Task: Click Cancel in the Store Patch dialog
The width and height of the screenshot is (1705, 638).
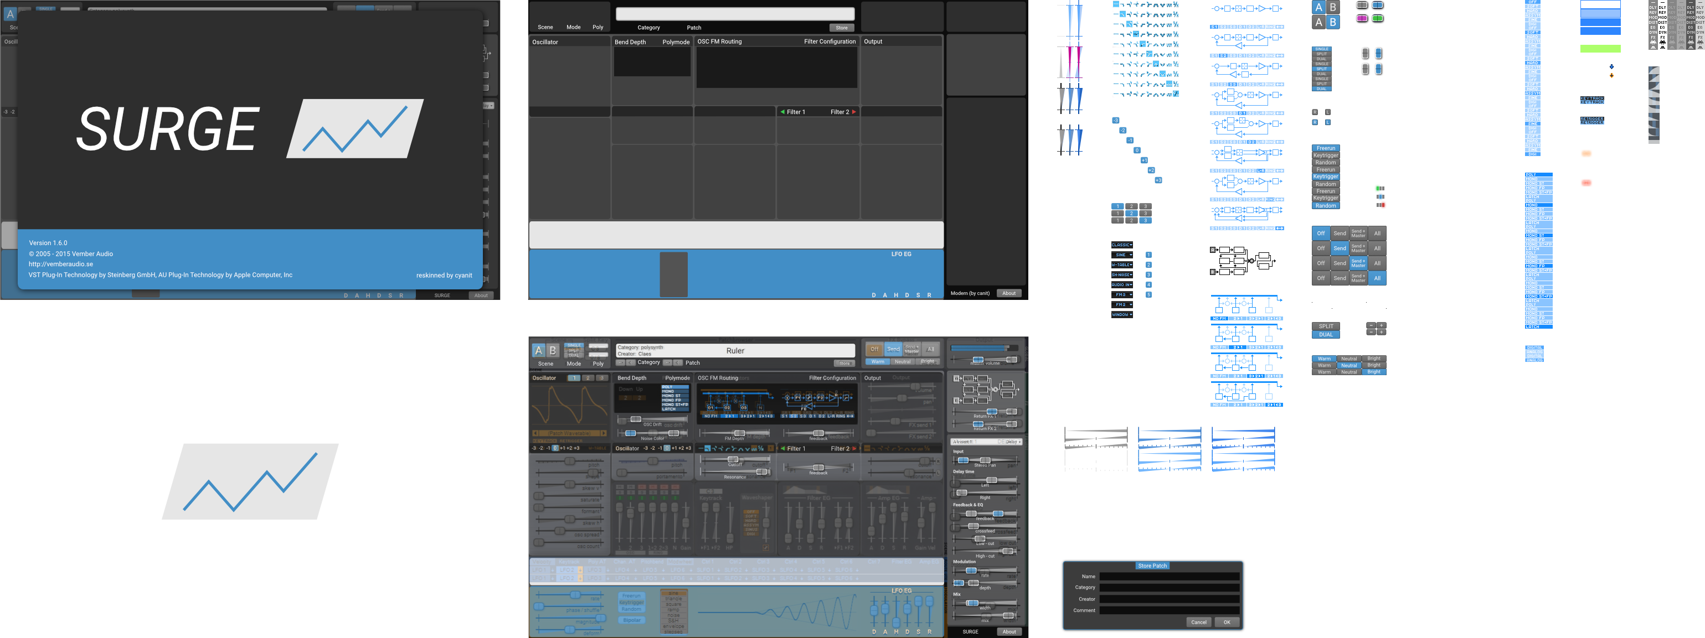Action: point(1199,622)
